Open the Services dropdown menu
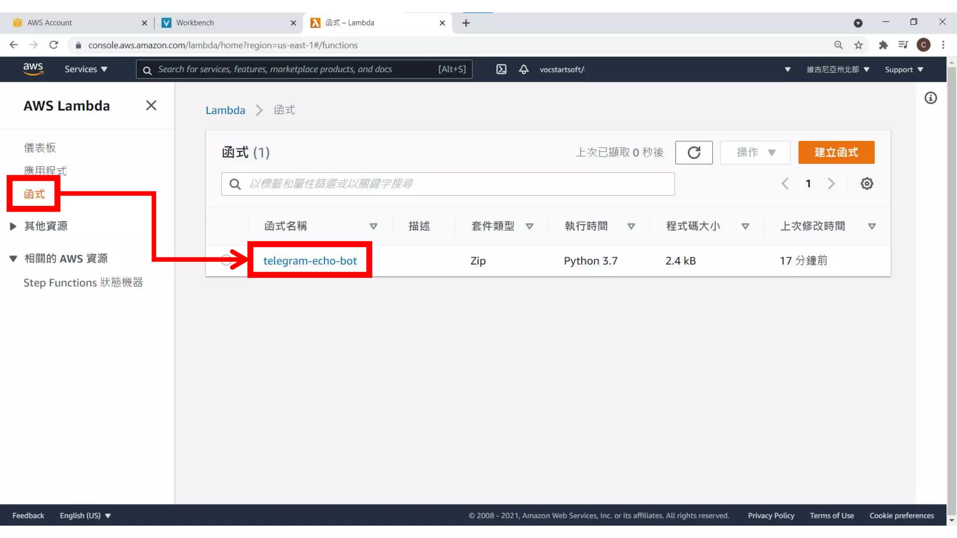Screen dimensions: 957x538 point(86,69)
